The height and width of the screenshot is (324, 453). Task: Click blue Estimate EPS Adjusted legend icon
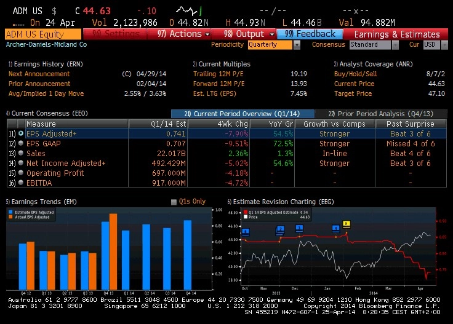(x=10, y=212)
